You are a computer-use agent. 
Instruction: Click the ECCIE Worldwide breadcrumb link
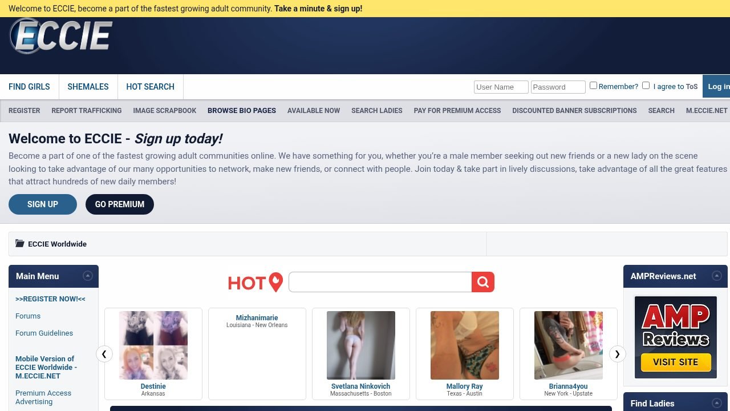(57, 244)
